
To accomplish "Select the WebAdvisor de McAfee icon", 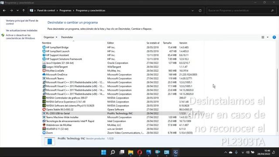I will pos(44,125).
